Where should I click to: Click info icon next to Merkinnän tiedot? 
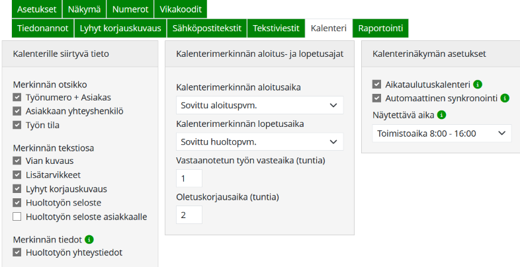[x=90, y=239]
